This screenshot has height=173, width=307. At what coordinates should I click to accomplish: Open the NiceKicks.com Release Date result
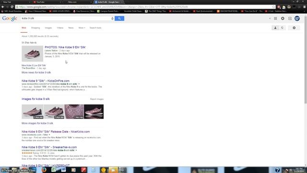pyautogui.click(x=56, y=132)
